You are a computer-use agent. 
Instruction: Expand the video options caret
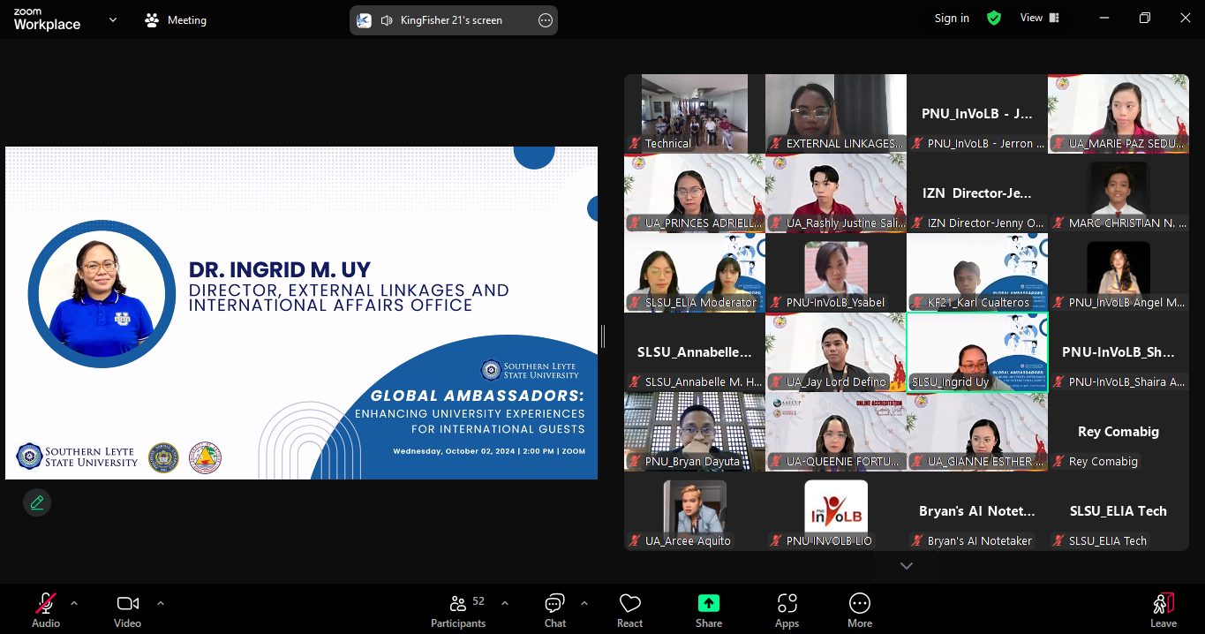tap(161, 603)
